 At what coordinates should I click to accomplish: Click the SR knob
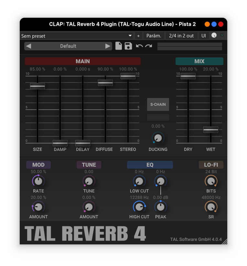pos(211,207)
